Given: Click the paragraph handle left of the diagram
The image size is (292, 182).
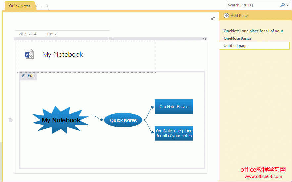Looking at the screenshot, I should 10,120.
